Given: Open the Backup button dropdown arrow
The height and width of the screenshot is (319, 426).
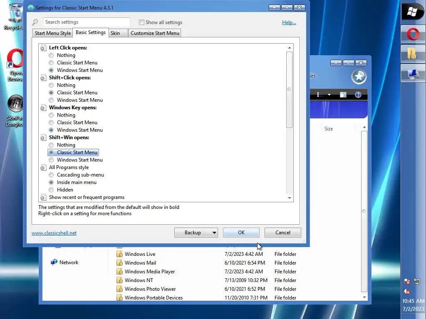Looking at the screenshot, I should pyautogui.click(x=214, y=233).
